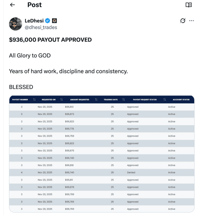This screenshot has width=199, height=215.
Task: Click the Grok icon on the post
Action: [x=183, y=21]
